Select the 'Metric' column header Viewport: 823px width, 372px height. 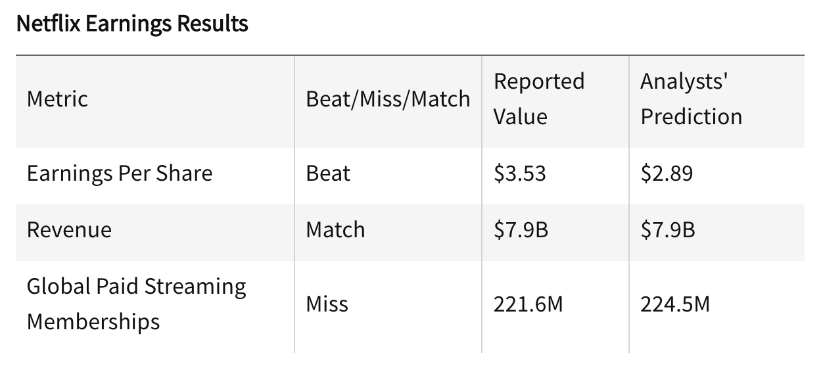(57, 99)
